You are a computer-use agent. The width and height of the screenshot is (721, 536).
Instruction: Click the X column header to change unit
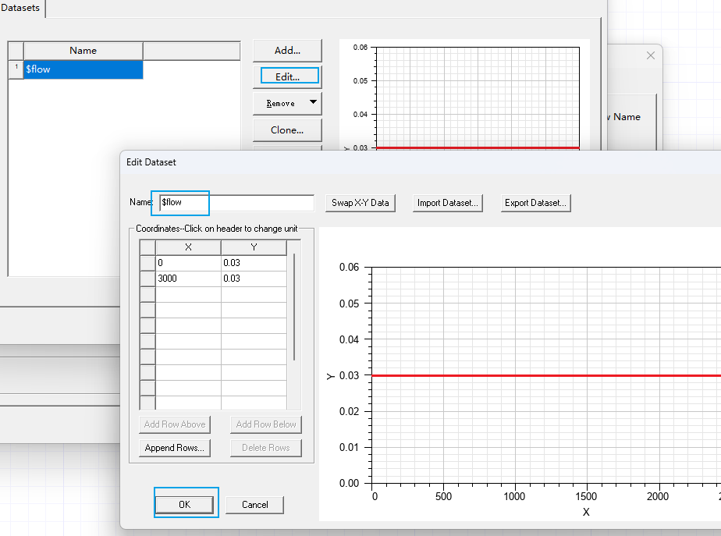tap(188, 247)
